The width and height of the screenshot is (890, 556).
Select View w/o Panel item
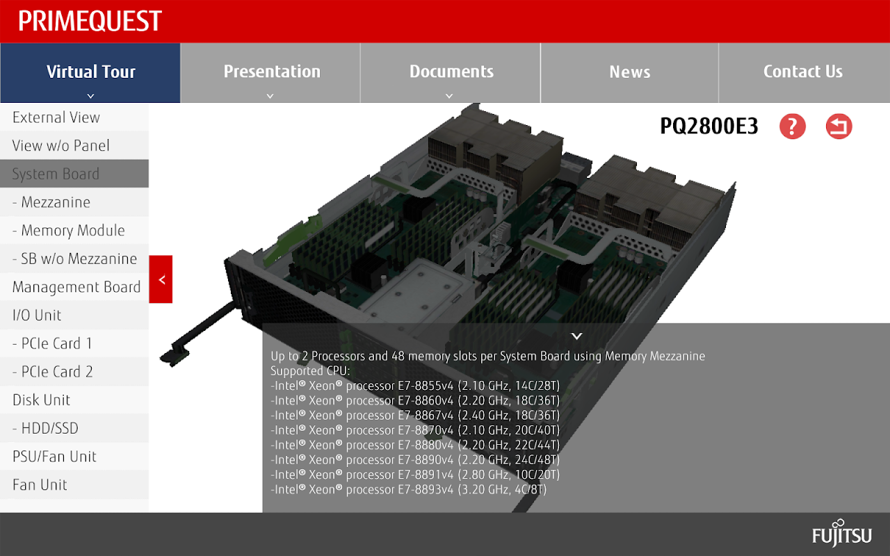(74, 146)
